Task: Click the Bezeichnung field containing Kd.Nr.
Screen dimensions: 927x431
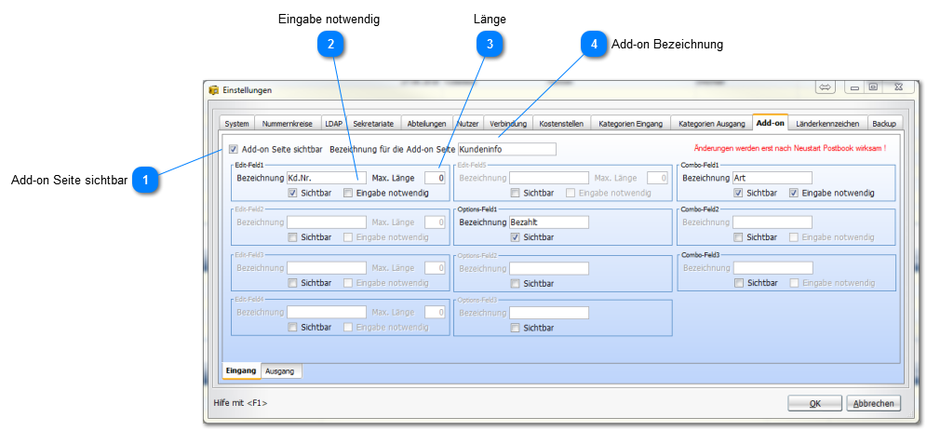Action: click(326, 178)
